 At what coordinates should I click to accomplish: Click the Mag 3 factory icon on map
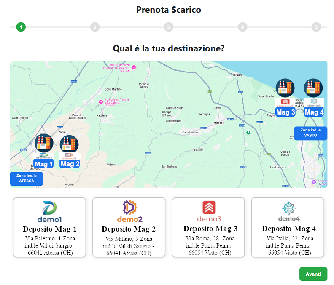click(x=285, y=88)
